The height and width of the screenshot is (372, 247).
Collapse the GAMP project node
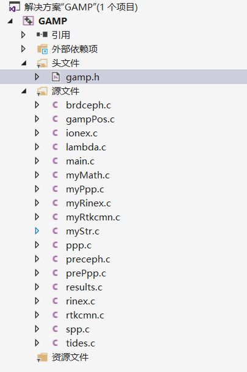pyautogui.click(x=10, y=21)
